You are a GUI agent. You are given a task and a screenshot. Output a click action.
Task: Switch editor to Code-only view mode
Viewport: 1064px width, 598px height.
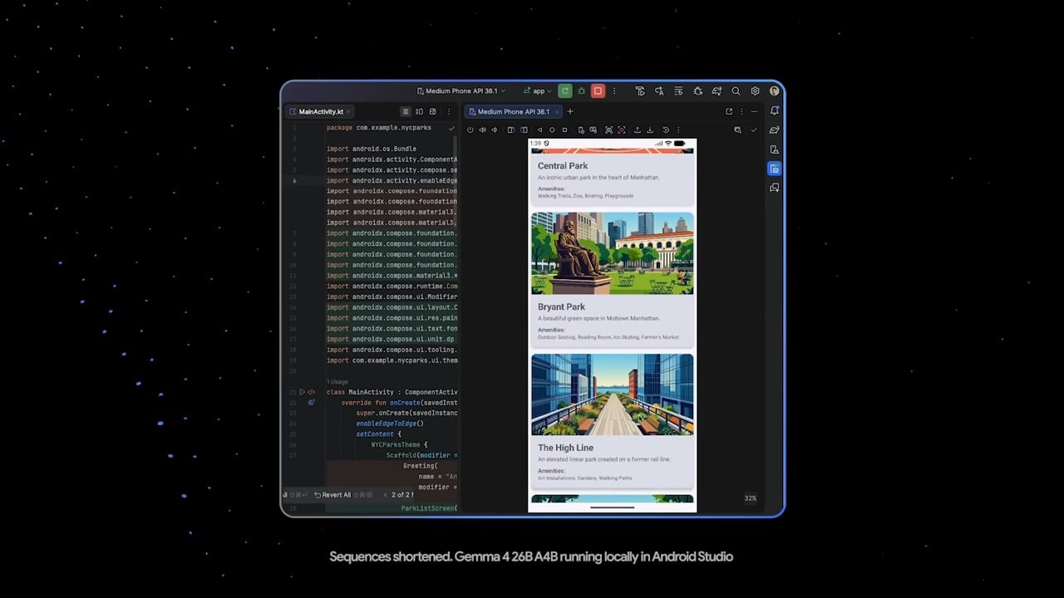click(x=406, y=111)
